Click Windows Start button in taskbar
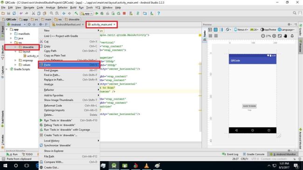 (5, 165)
